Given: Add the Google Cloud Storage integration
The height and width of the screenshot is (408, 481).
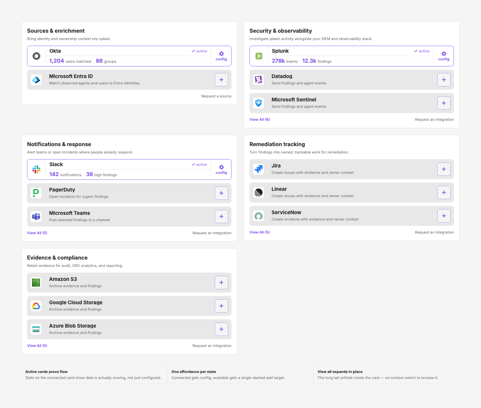Looking at the screenshot, I should [x=221, y=306].
